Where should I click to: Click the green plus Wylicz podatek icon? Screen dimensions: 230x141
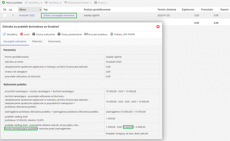coord(4,2)
